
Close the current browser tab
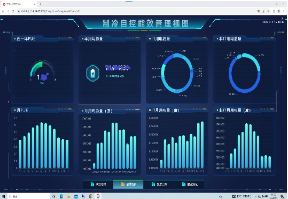tap(35, 4)
